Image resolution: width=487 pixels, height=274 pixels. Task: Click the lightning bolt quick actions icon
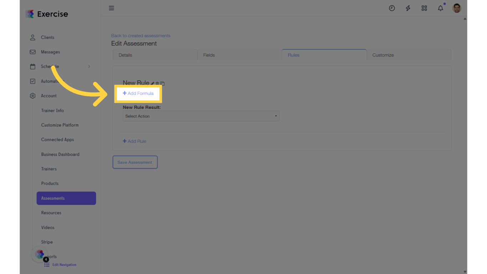(x=408, y=8)
